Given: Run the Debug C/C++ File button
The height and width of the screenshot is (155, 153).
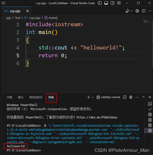Looking at the screenshot, I should pos(128,11).
